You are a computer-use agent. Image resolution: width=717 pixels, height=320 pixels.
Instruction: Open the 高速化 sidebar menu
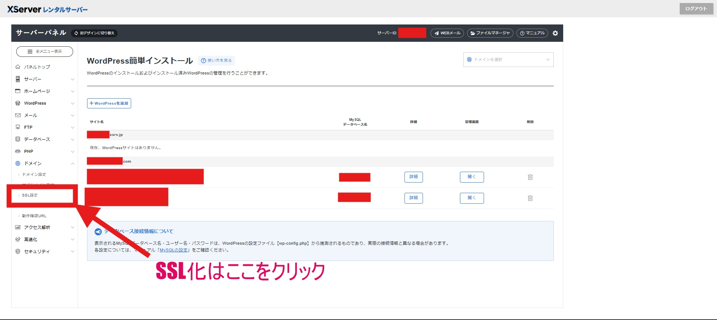31,239
